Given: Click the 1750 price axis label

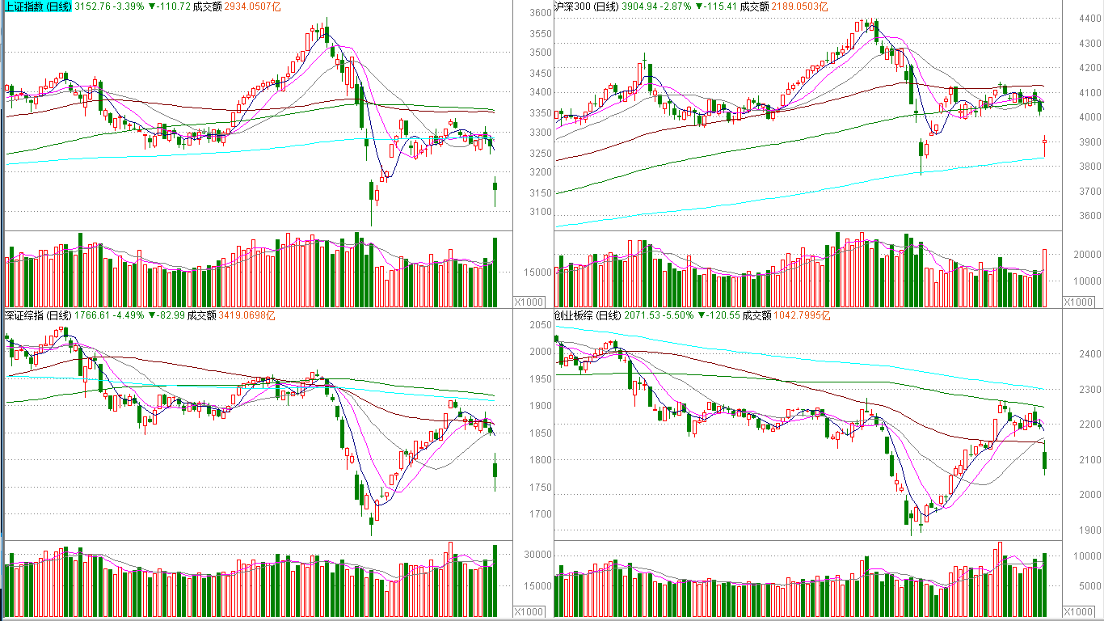Looking at the screenshot, I should pos(540,487).
